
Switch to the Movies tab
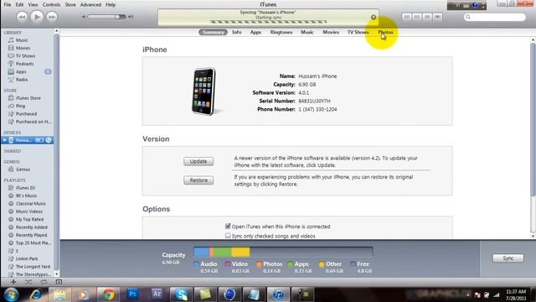[x=331, y=32]
